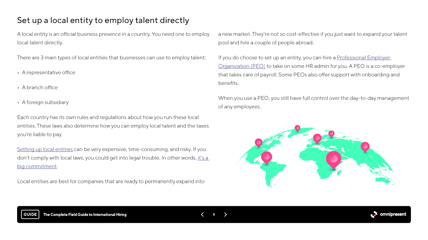
Task: Select the small pink pin over Greenland
Action: (x=298, y=128)
